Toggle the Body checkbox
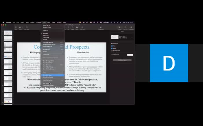The width and height of the screenshot is (203, 126). pos(112,48)
